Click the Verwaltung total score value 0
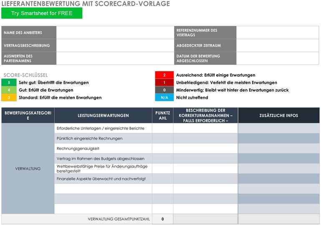 (163, 219)
